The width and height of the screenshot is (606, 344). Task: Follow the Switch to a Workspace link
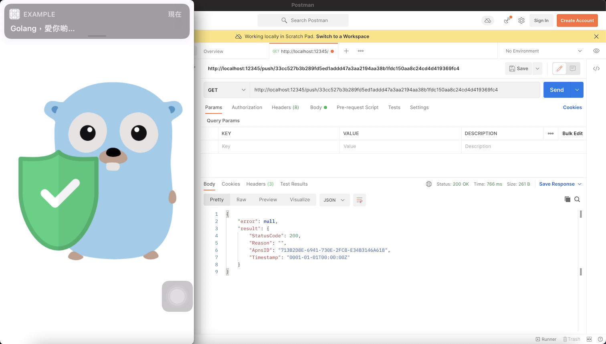coord(343,36)
